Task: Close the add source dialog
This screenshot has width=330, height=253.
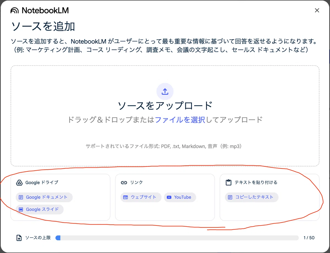Action: 317,10
